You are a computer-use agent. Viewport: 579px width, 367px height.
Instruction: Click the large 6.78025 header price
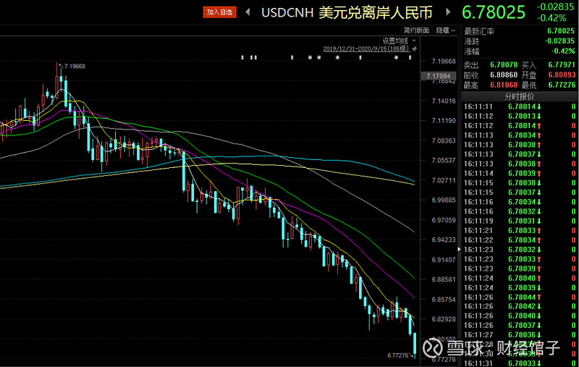tap(494, 12)
